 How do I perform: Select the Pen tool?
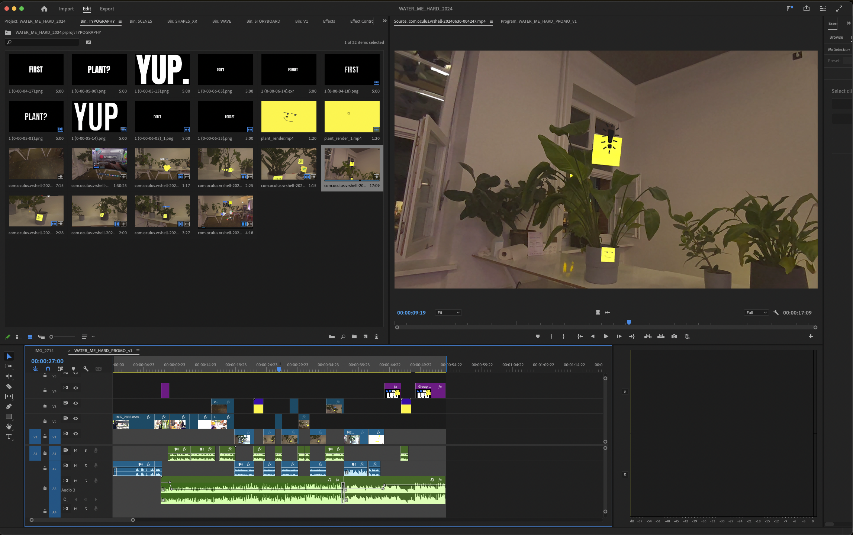tap(9, 406)
